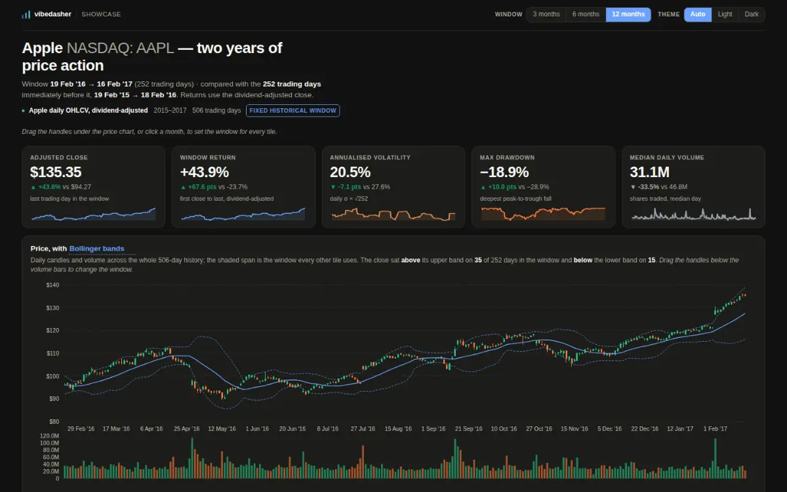The image size is (787, 492).
Task: Select the 6 months window
Action: 586,14
